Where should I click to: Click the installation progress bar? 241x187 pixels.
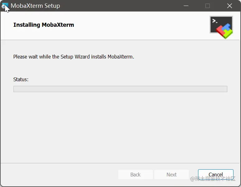[120, 89]
